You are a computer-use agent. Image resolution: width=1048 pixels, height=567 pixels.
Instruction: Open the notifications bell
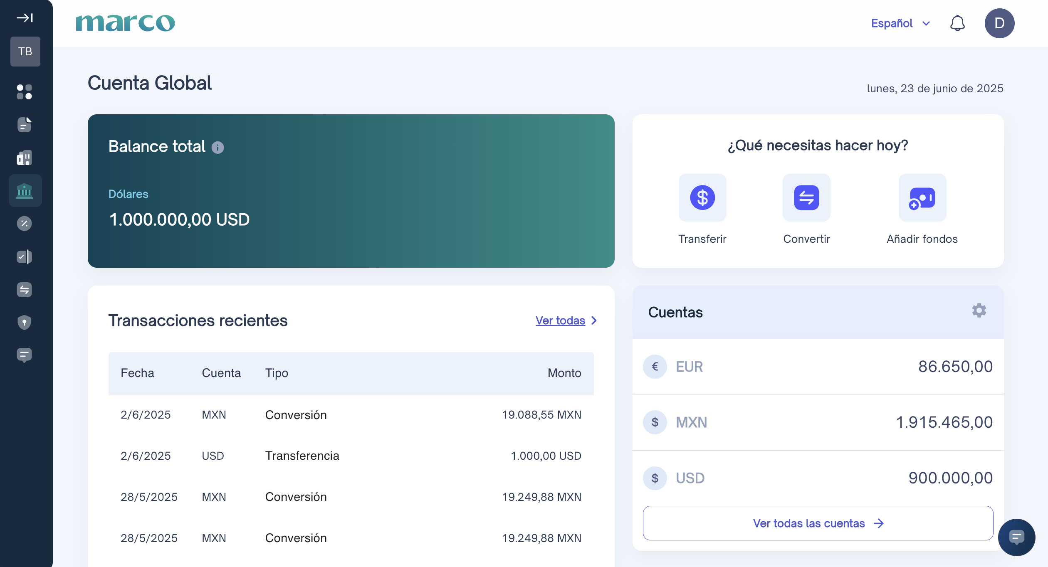click(x=957, y=23)
